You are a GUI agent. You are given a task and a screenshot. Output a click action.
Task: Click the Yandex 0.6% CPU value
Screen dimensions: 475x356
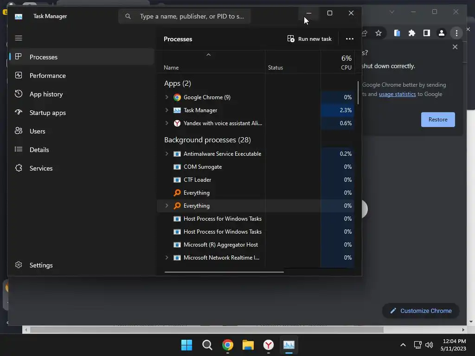point(346,123)
